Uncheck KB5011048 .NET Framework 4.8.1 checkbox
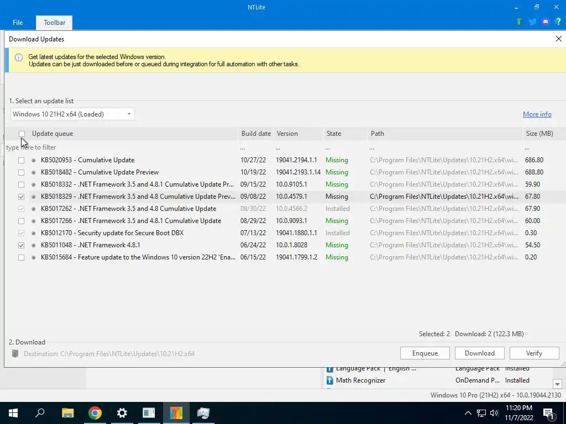This screenshot has width=566, height=424. (x=22, y=245)
